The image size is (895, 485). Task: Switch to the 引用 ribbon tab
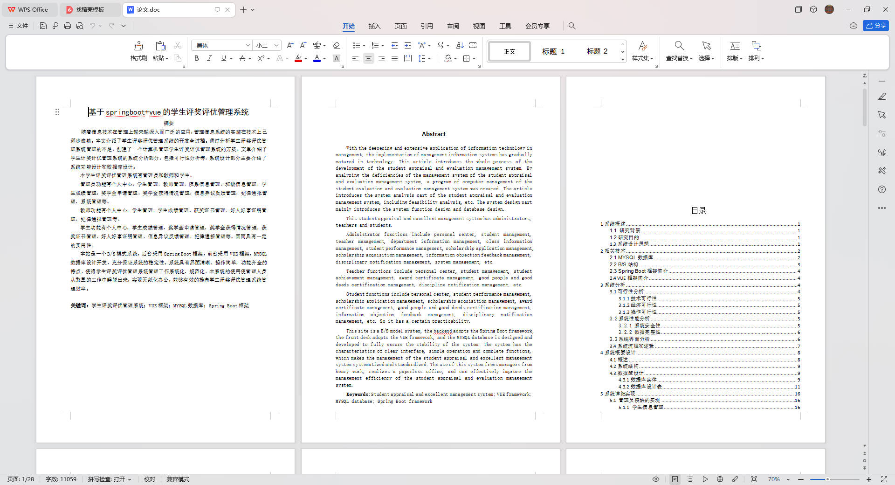[427, 26]
